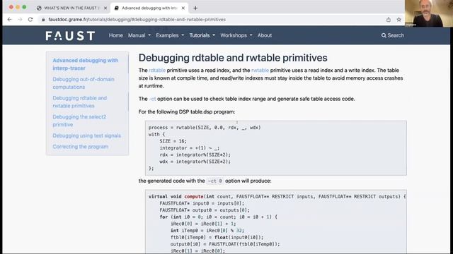The image size is (453, 254).
Task: Open a new tab with the plus button
Action: [195, 8]
